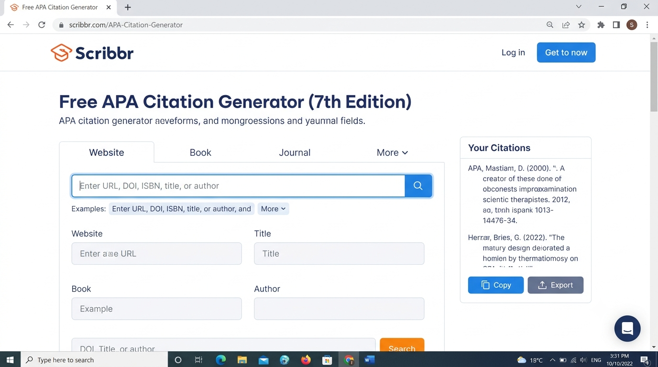
Task: Click the Title input field
Action: (339, 254)
